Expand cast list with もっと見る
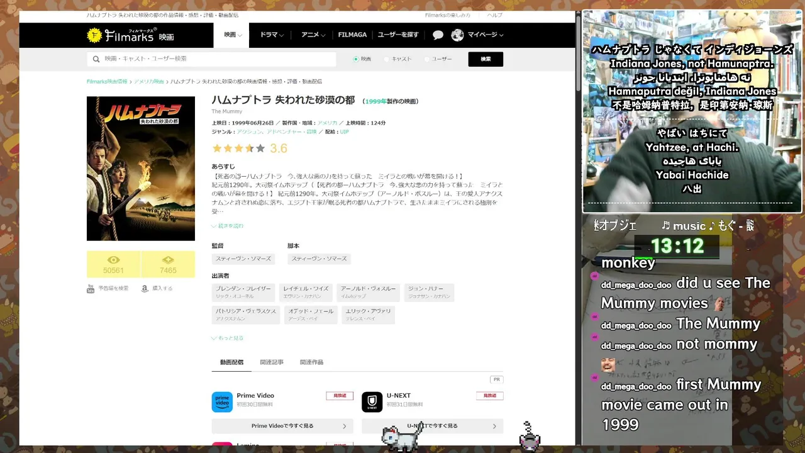The height and width of the screenshot is (453, 805). tap(228, 338)
